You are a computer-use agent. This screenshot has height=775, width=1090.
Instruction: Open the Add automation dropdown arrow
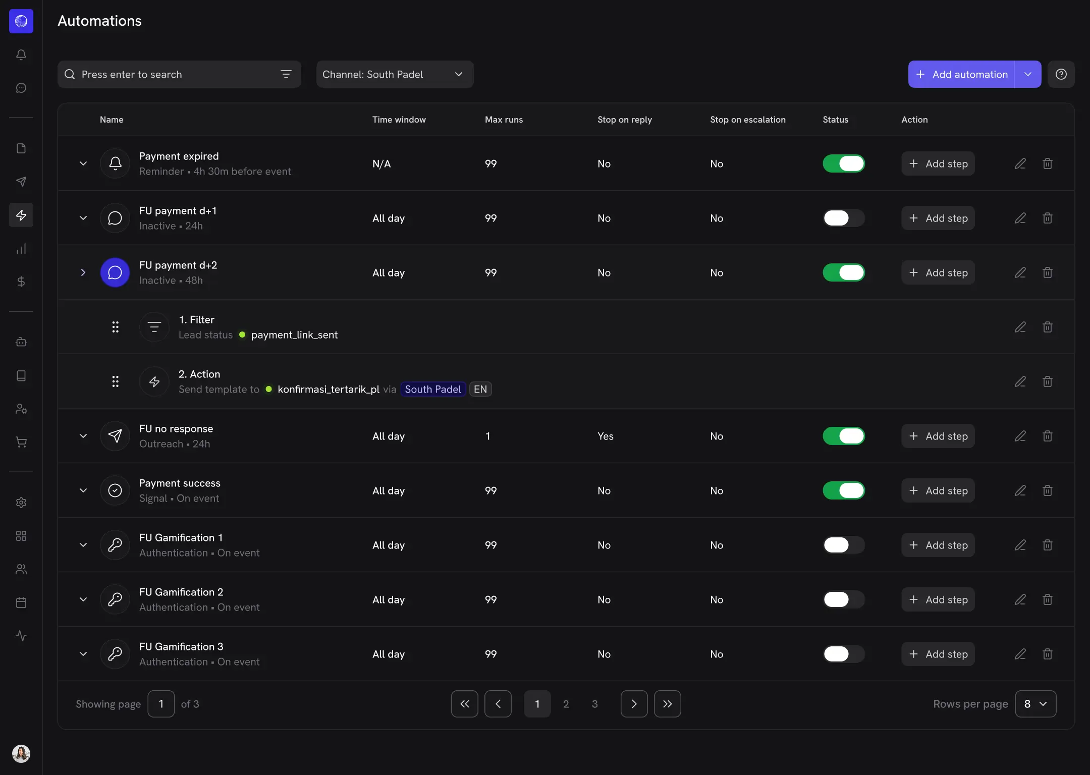tap(1028, 74)
